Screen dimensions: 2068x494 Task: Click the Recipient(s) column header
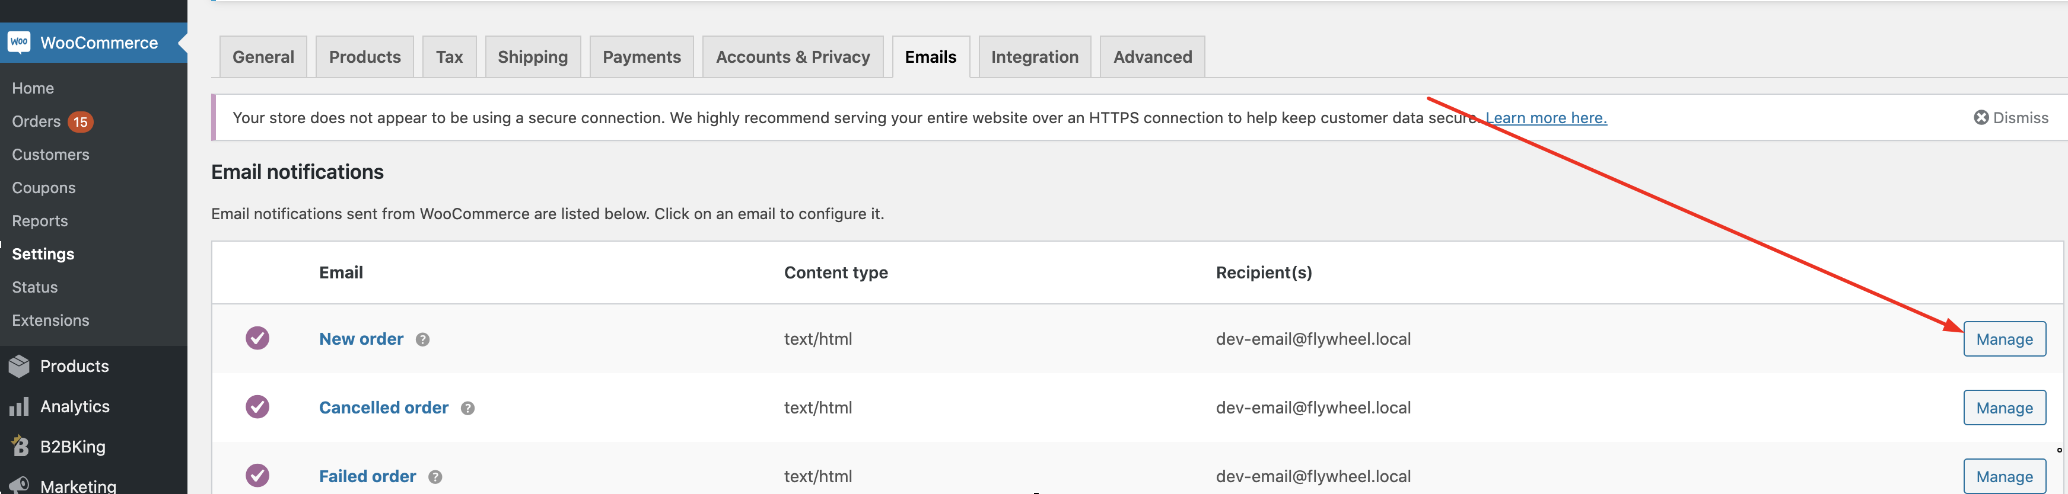point(1264,272)
